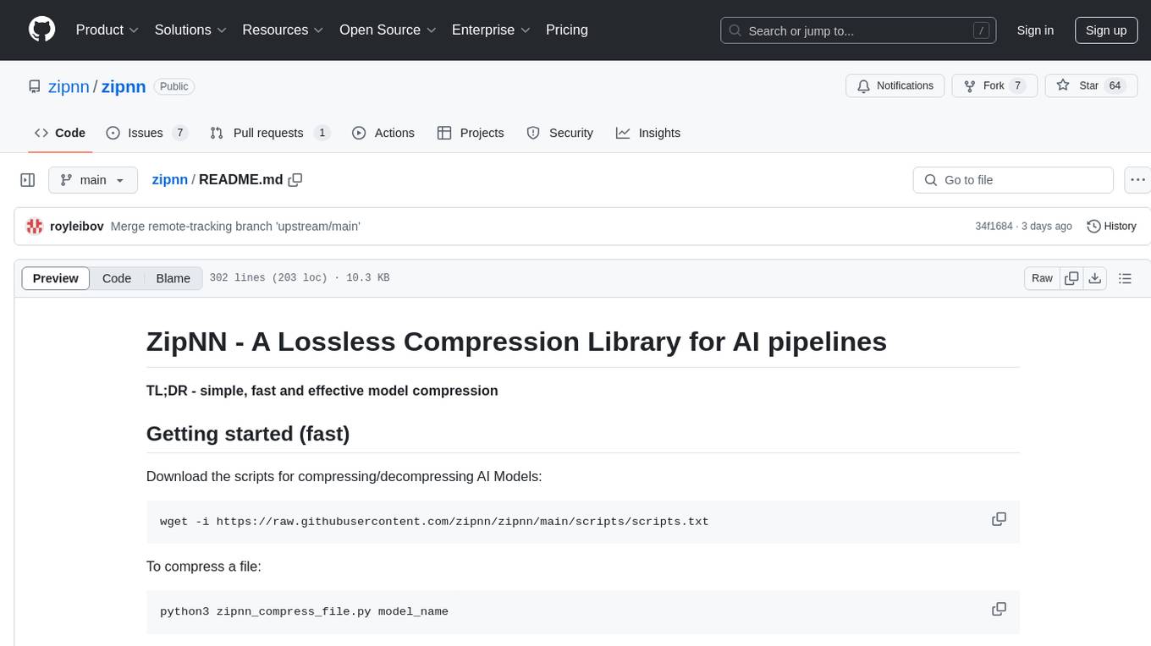The image size is (1151, 646).
Task: Copy the README.md file path
Action: coord(295,179)
